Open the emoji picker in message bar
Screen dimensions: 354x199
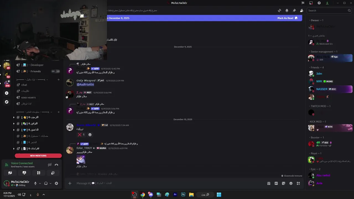[291, 183]
